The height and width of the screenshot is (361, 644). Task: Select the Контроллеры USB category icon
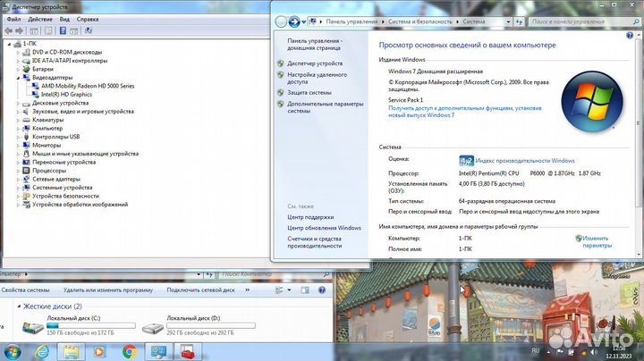[x=26, y=137]
